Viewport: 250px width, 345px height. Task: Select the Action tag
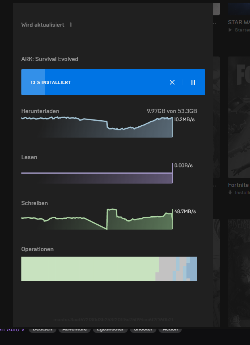click(170, 329)
